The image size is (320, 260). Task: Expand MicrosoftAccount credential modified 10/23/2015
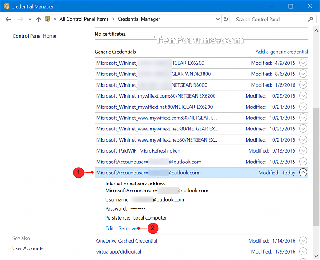(x=303, y=162)
